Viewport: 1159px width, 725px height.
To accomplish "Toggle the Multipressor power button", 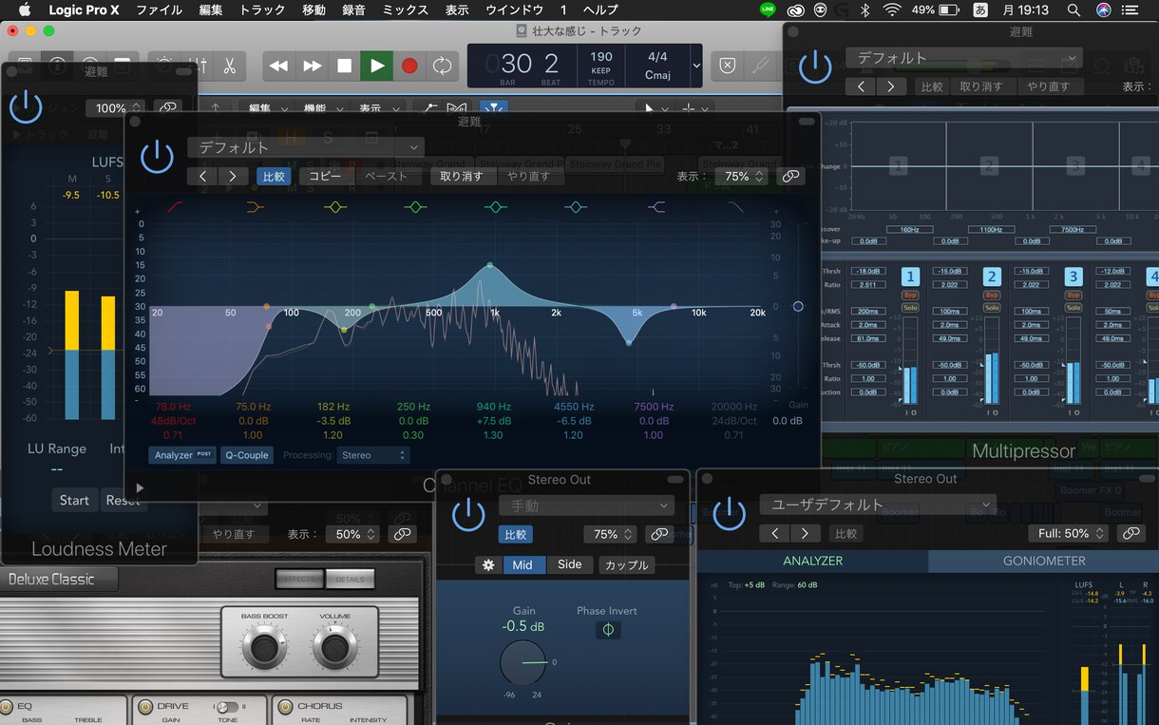I will click(x=815, y=67).
